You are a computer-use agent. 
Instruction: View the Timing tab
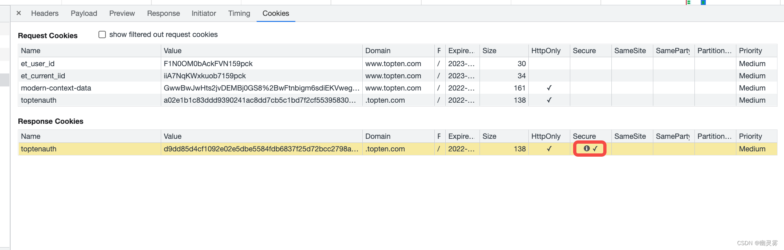pos(239,13)
